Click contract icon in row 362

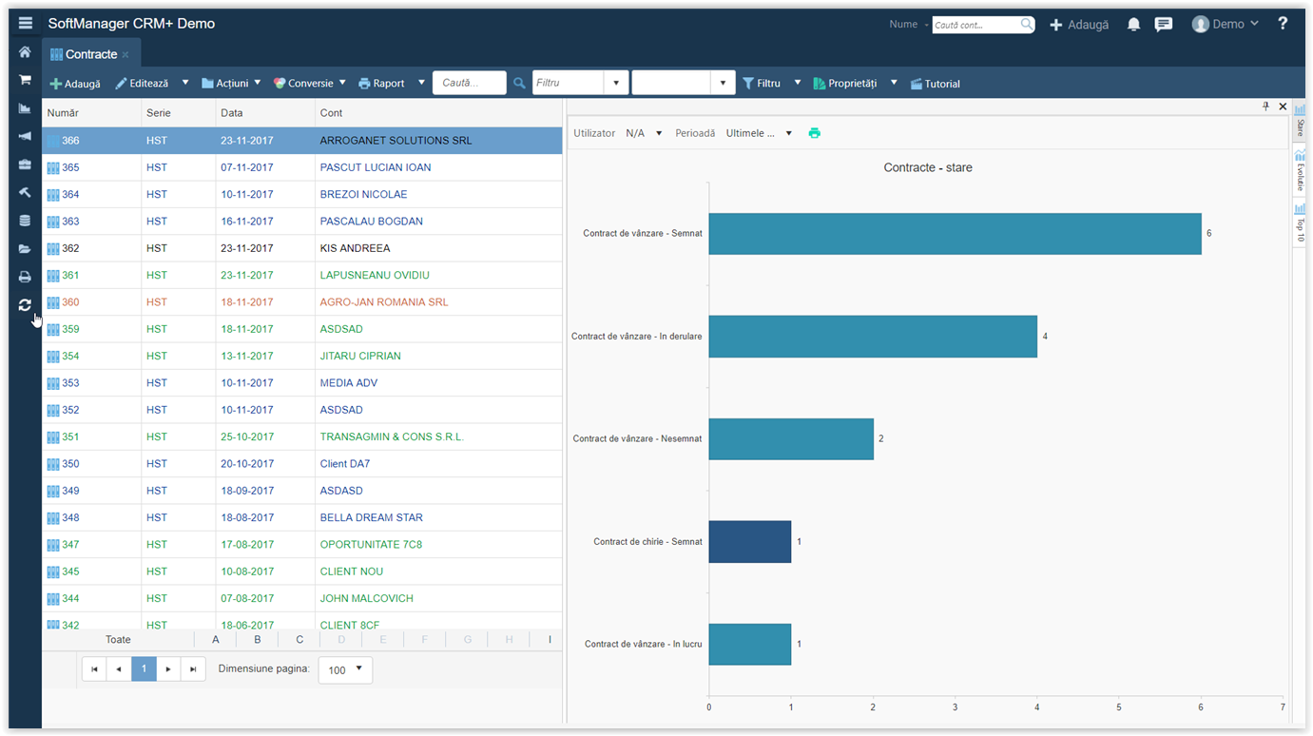pos(53,248)
